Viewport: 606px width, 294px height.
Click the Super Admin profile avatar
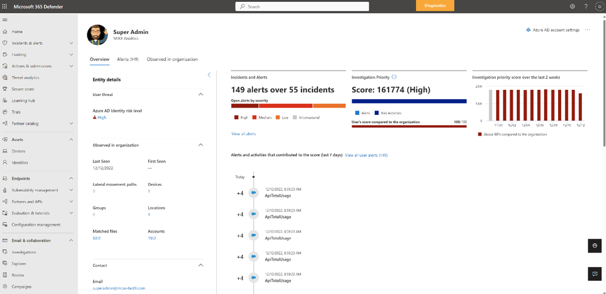pos(97,35)
